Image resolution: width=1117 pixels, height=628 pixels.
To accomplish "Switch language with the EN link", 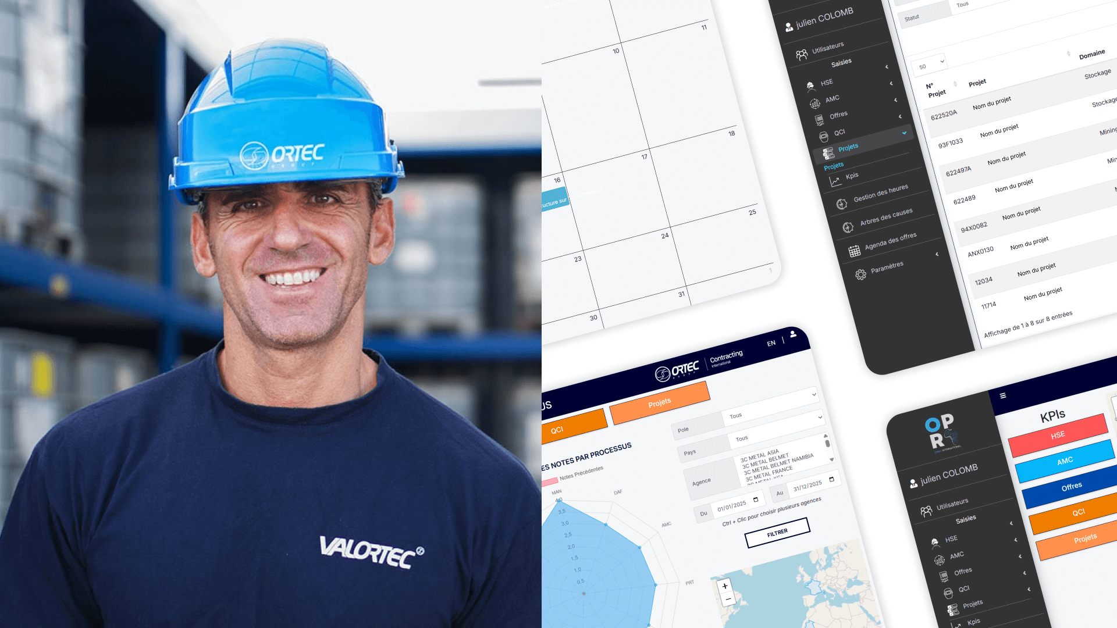I will coord(771,343).
